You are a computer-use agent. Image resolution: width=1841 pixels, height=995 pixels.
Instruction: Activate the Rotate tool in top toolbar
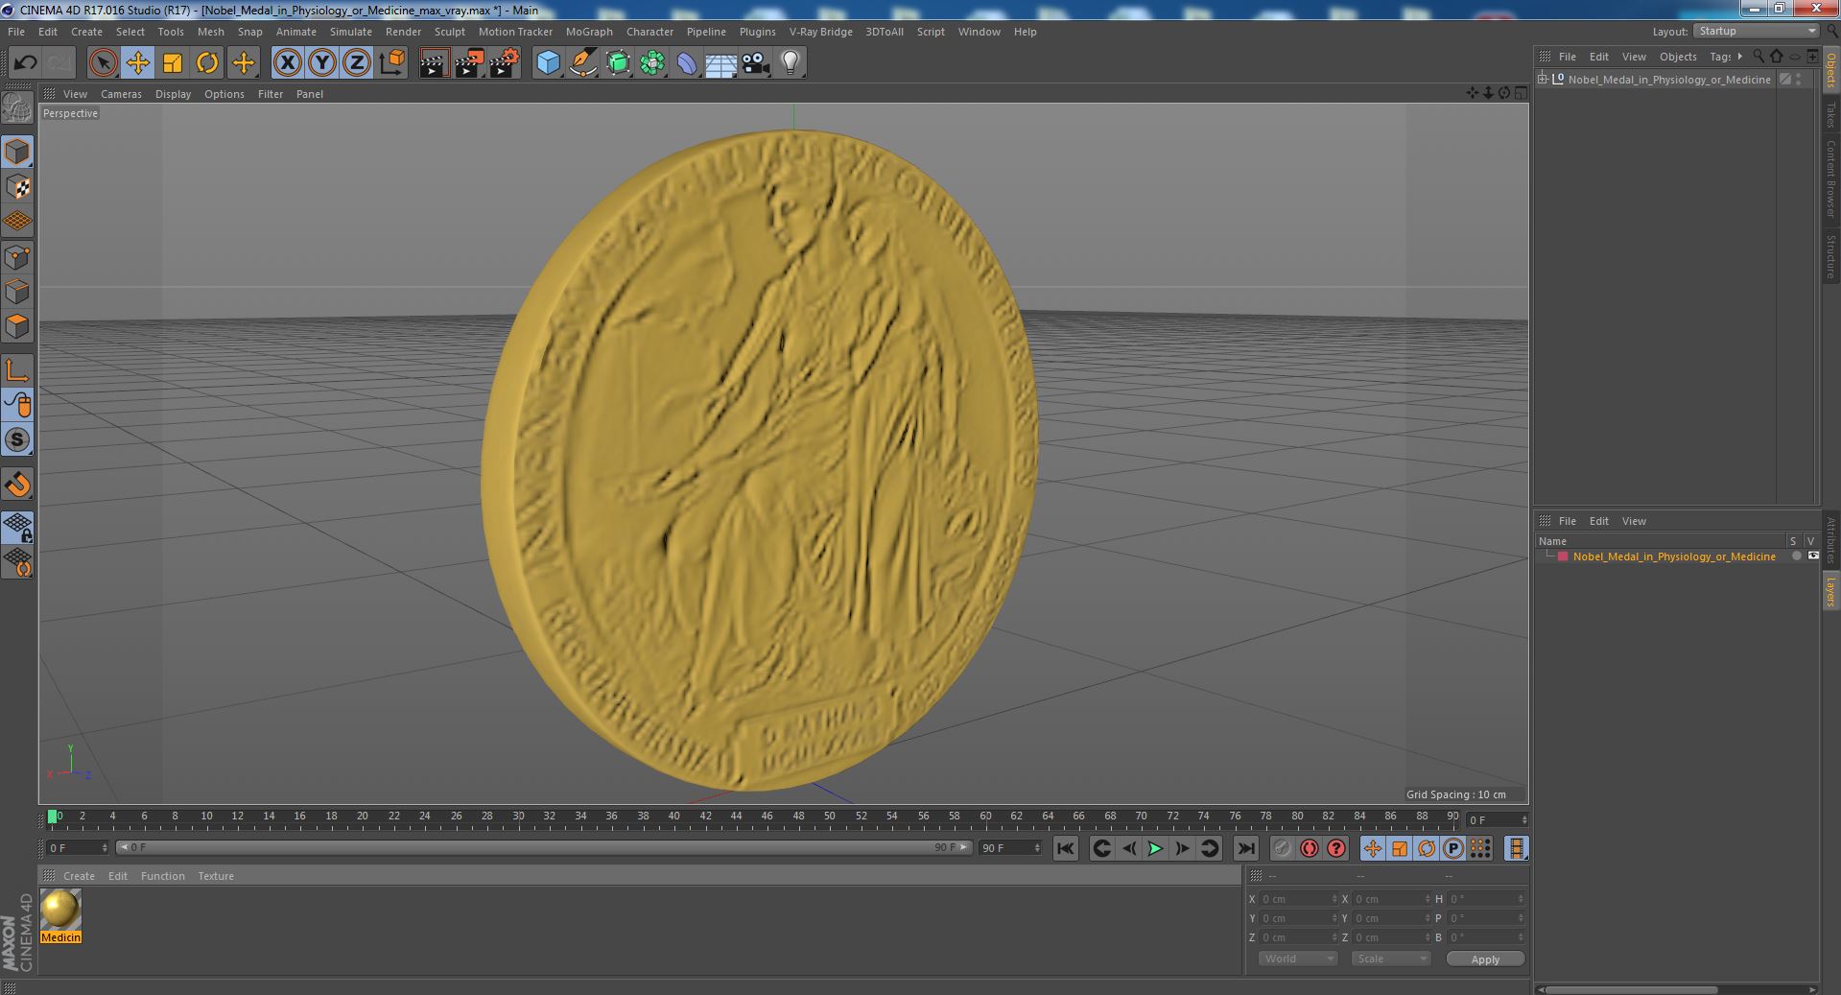click(207, 63)
